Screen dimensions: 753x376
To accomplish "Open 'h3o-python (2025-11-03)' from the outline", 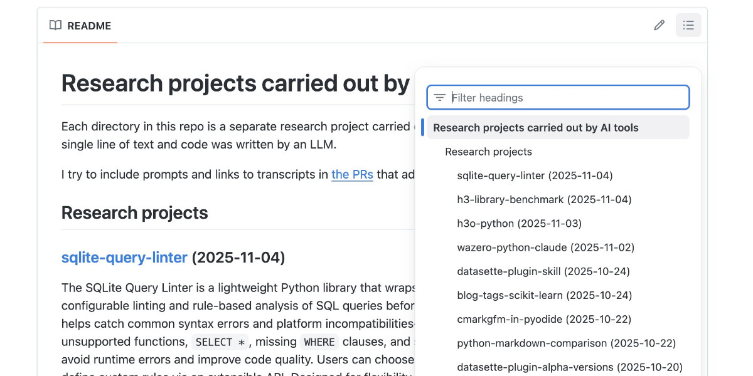I will [519, 223].
